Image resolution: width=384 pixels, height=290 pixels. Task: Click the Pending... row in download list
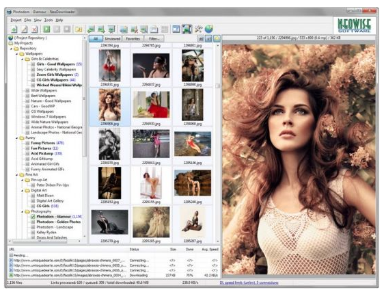(114, 255)
